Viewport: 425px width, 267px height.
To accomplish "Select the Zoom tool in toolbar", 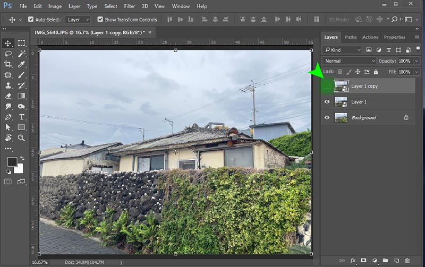I will pos(21,138).
